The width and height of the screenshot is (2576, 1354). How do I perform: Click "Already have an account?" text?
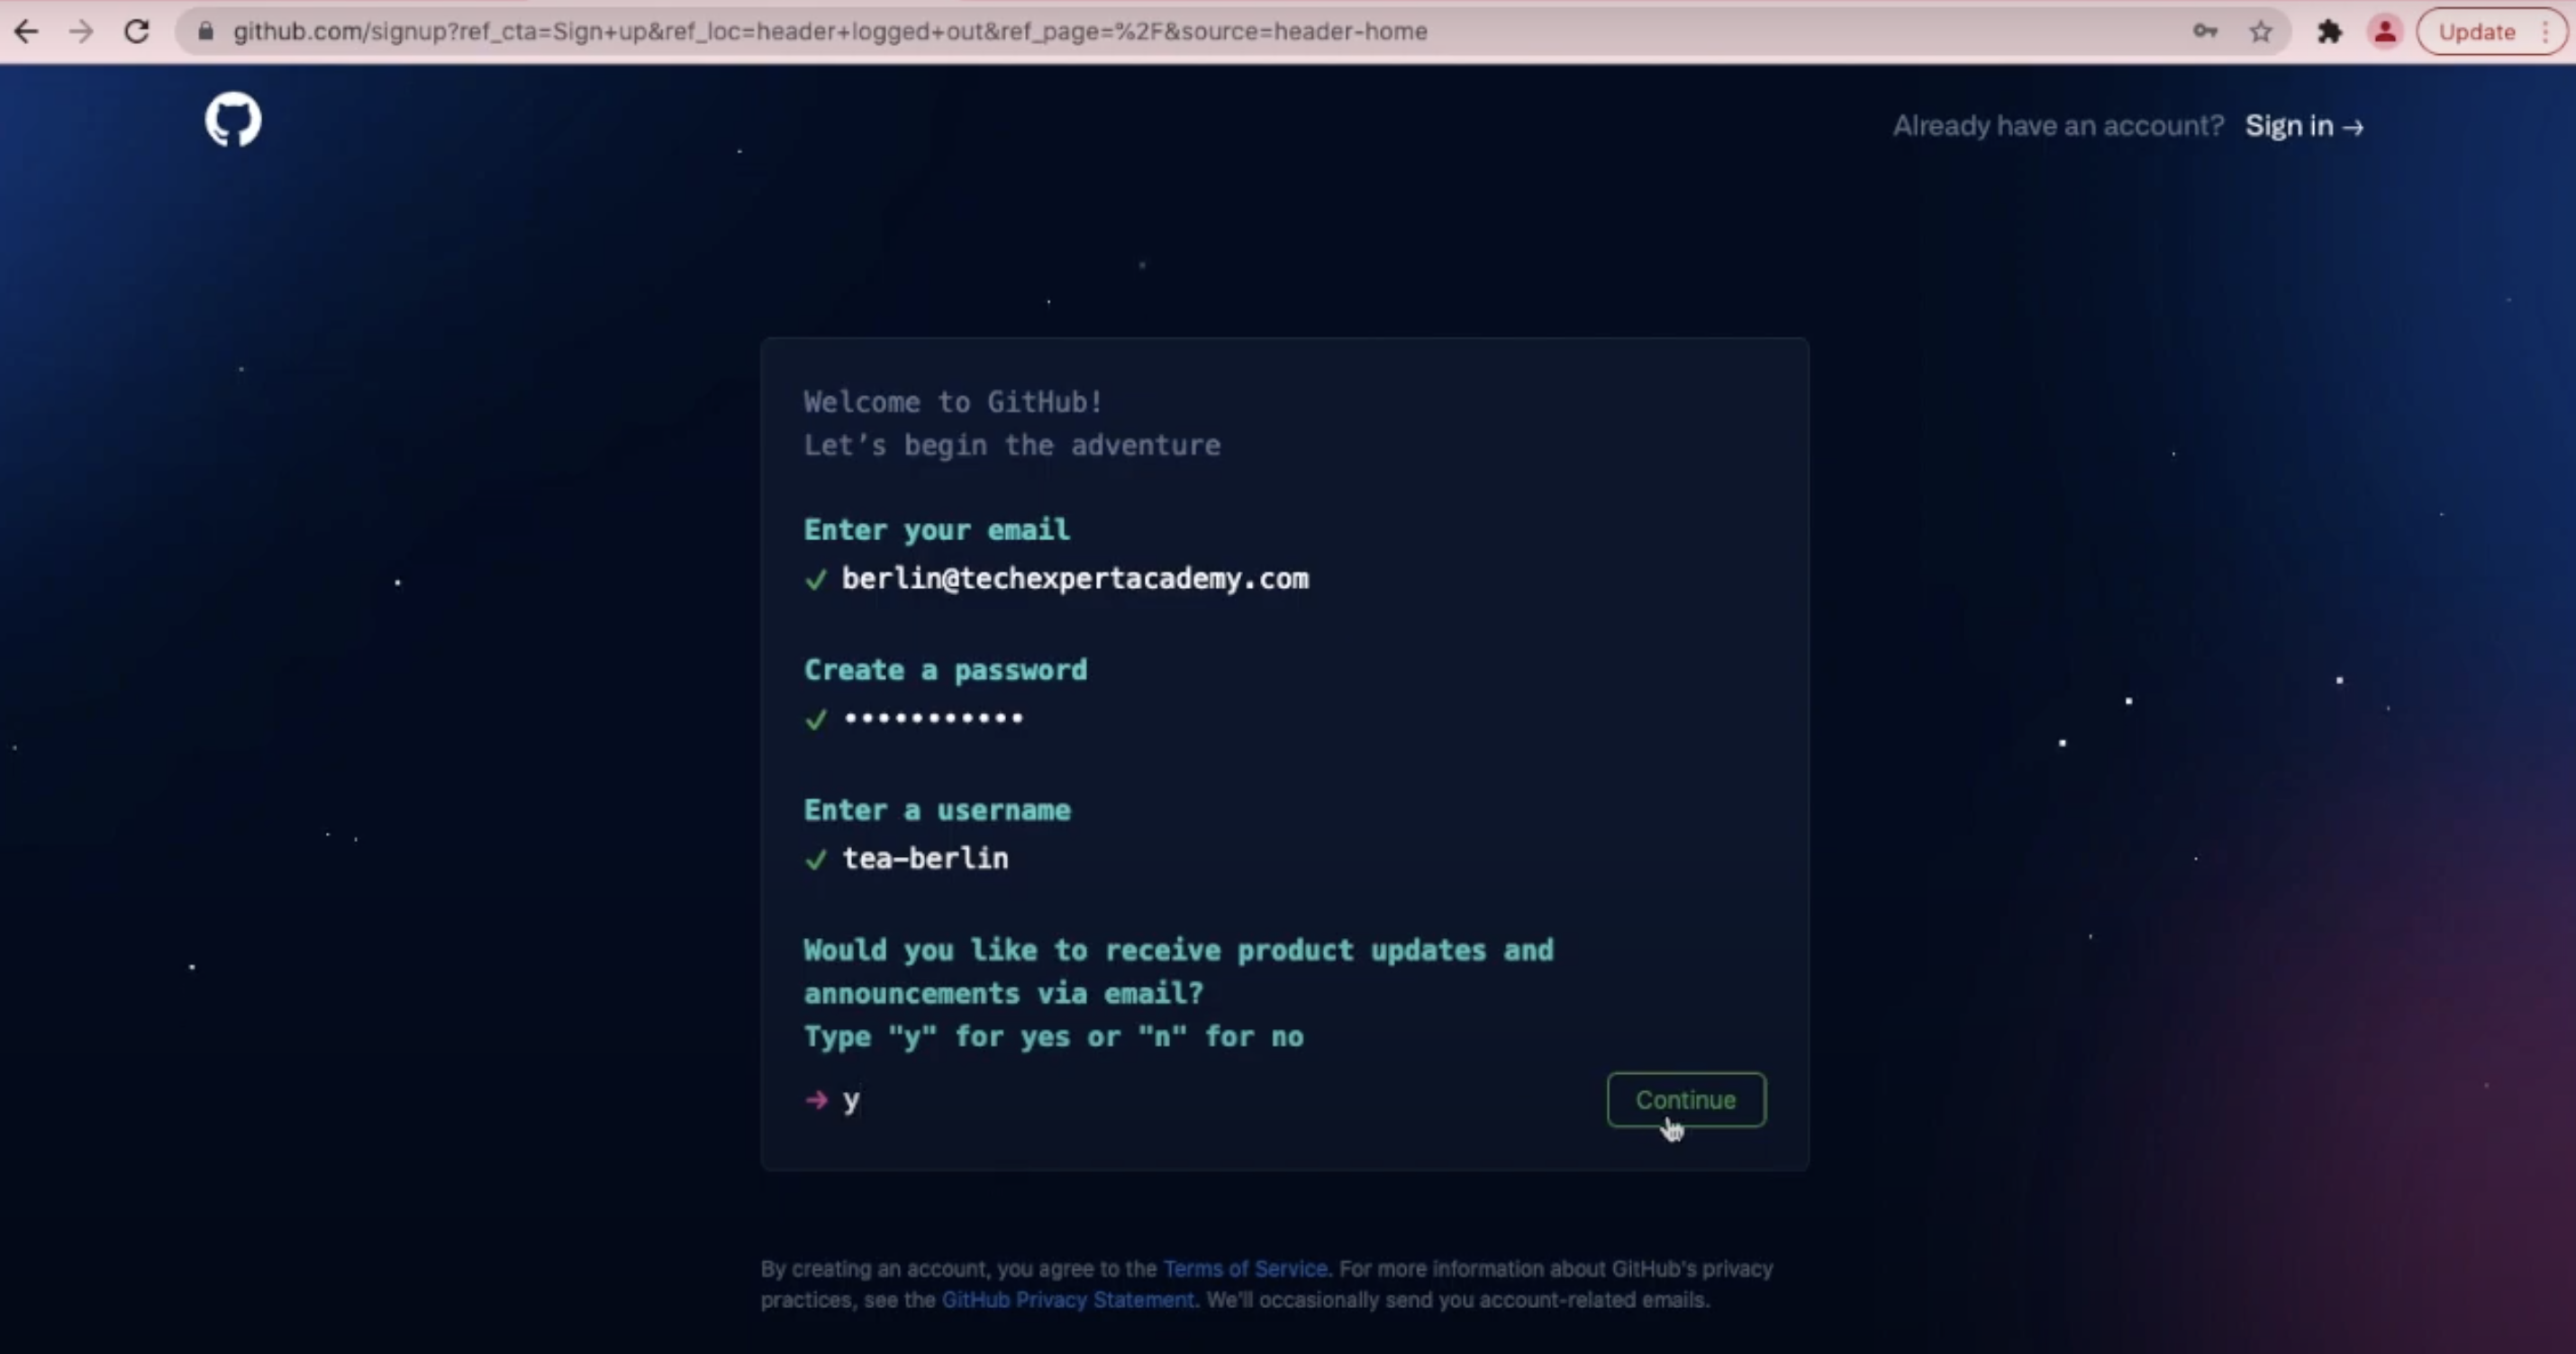[2059, 126]
